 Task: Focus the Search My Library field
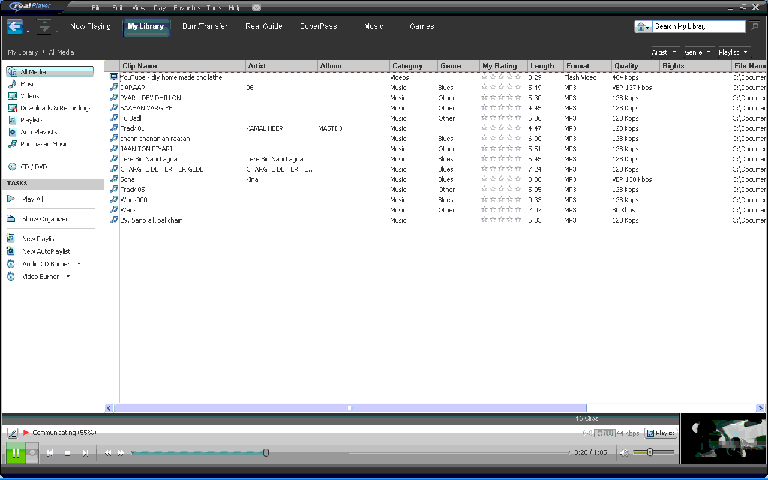coord(698,26)
